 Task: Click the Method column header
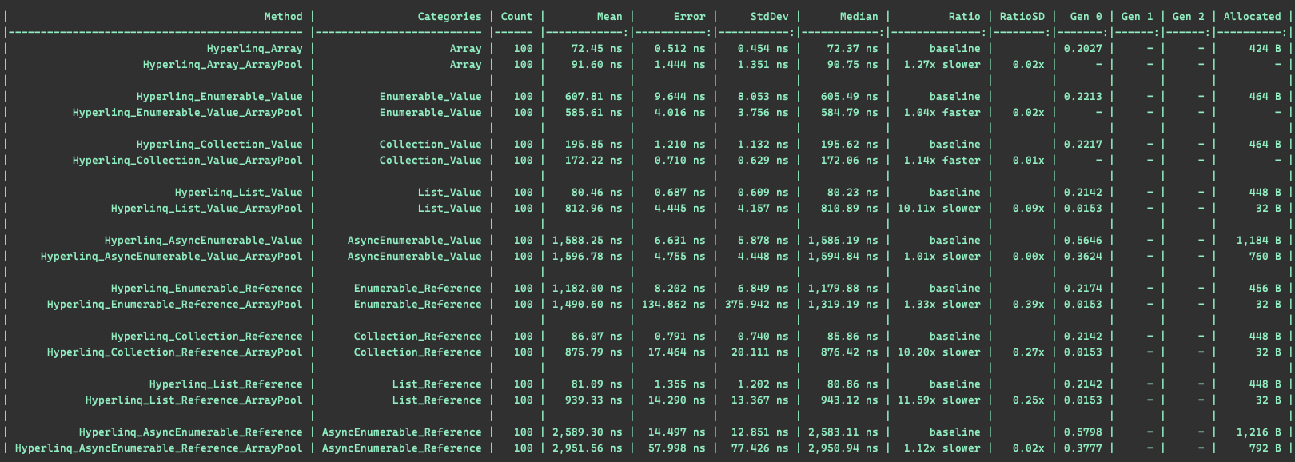tap(284, 16)
